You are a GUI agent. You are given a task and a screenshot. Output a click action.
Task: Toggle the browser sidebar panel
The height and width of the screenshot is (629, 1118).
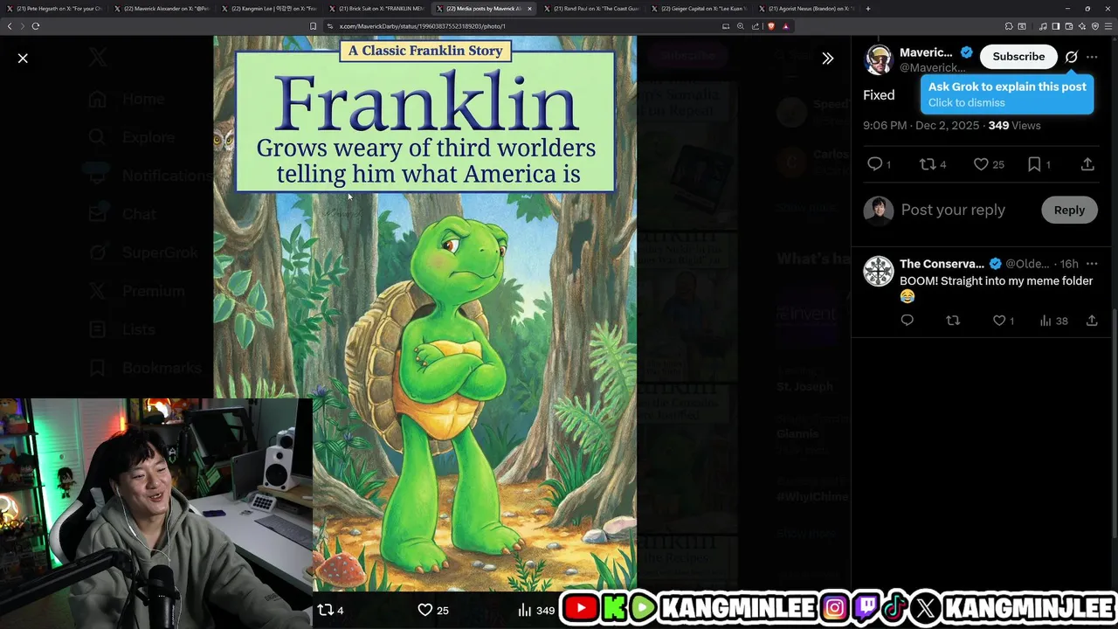click(x=1056, y=26)
